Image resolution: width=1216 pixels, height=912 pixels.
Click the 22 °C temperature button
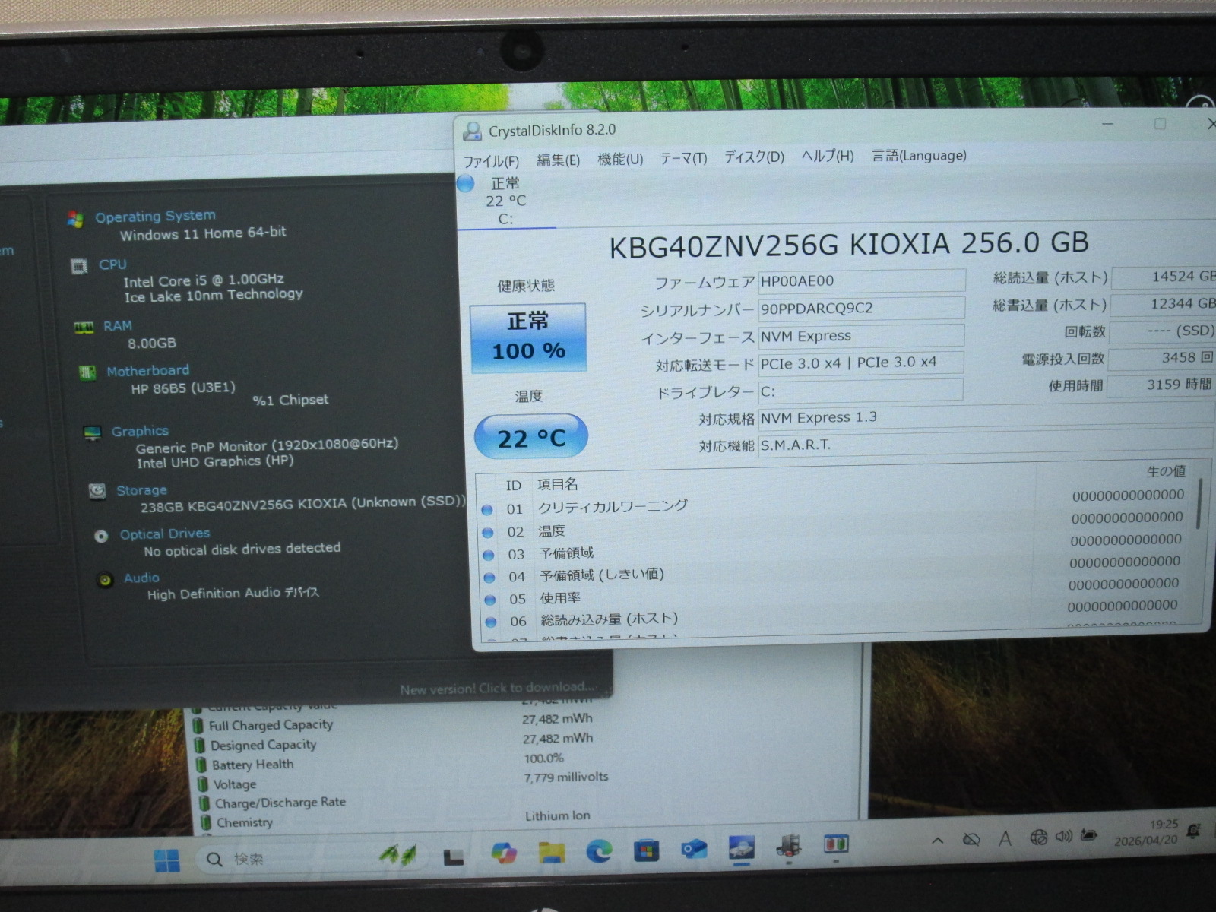(x=530, y=437)
